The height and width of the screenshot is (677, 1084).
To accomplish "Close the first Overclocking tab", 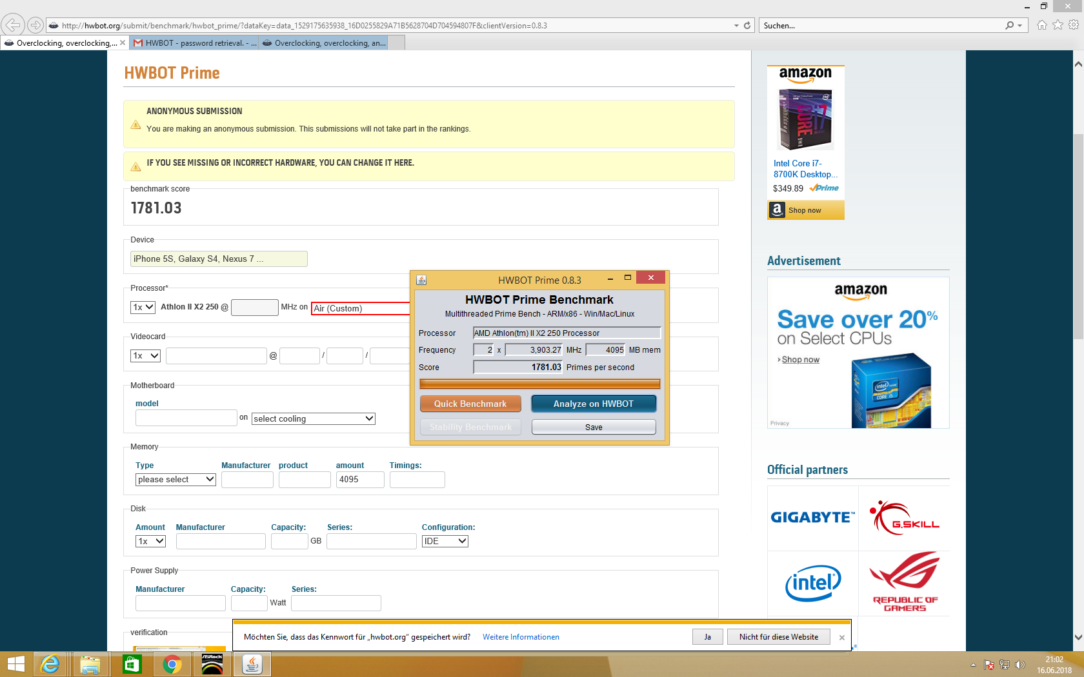I will [123, 43].
